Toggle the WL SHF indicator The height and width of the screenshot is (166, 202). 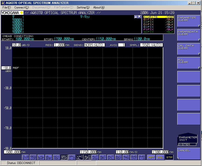point(48,157)
